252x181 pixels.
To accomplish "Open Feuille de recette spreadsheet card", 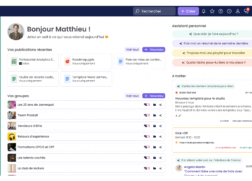I will (x=33, y=79).
